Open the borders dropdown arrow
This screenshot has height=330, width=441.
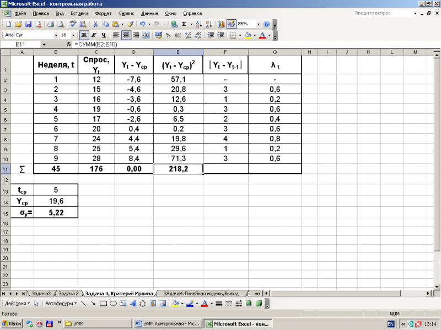coord(240,35)
